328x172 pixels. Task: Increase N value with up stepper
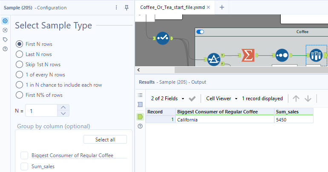[x=63, y=107]
